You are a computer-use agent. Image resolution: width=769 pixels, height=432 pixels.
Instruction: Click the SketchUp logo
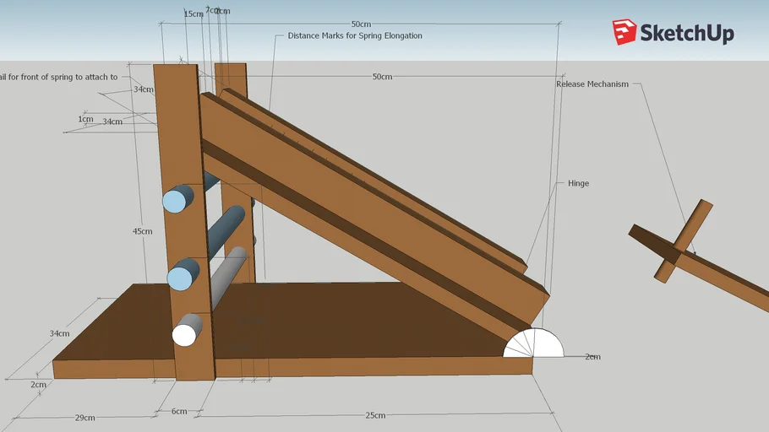point(673,32)
